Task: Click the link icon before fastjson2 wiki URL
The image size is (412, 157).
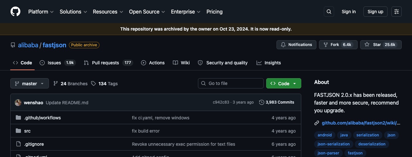Action: click(x=317, y=123)
